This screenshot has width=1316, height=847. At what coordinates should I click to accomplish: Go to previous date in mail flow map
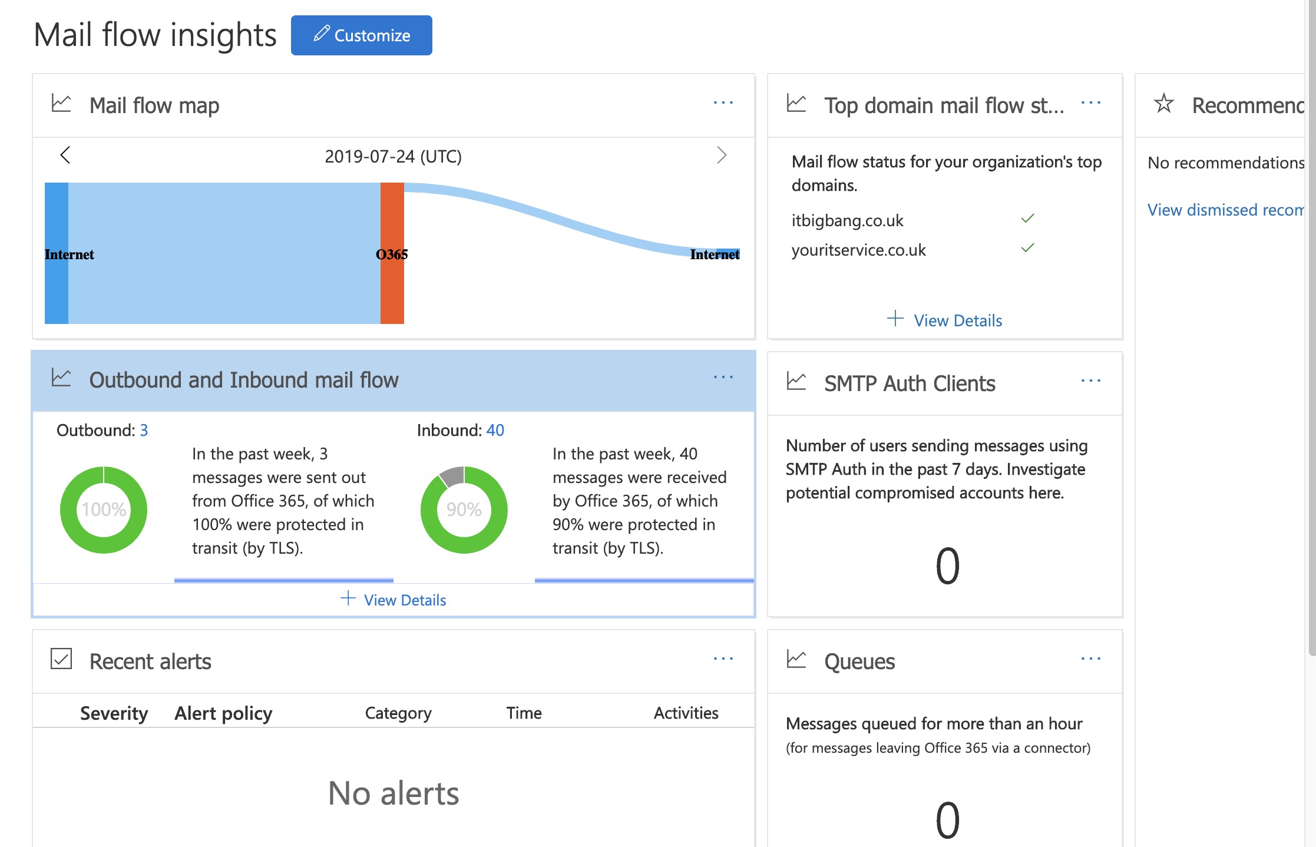pos(65,155)
